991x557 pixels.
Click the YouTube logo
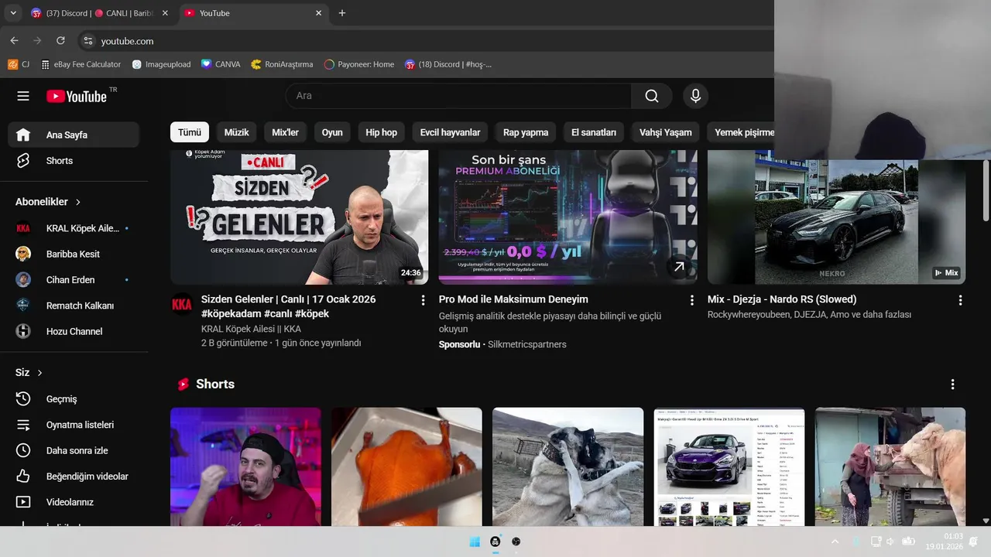point(77,96)
